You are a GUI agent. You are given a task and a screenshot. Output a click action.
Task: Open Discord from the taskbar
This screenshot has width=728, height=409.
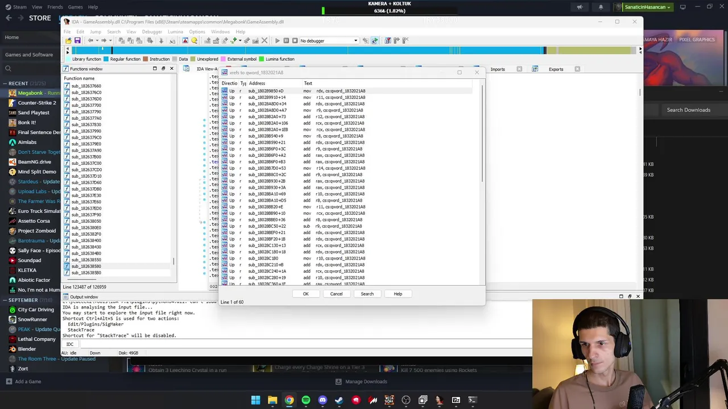(322, 400)
